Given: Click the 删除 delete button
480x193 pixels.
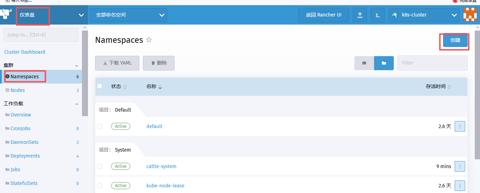Looking at the screenshot, I should [x=159, y=63].
